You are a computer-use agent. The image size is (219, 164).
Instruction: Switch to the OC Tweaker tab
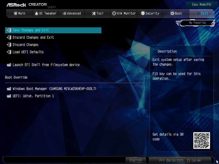(x=45, y=13)
